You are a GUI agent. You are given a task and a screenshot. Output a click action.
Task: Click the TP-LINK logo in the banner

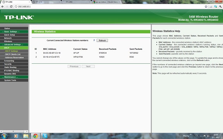pos(19,17)
